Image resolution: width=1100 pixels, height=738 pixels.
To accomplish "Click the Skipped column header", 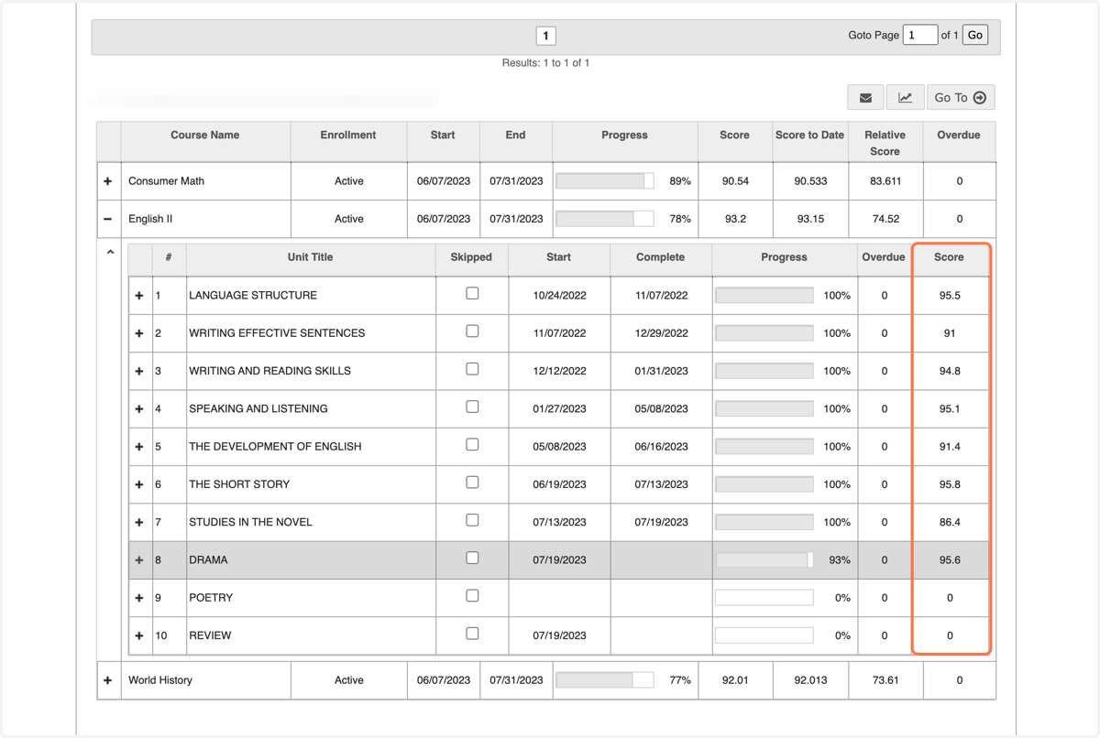I will [x=472, y=260].
